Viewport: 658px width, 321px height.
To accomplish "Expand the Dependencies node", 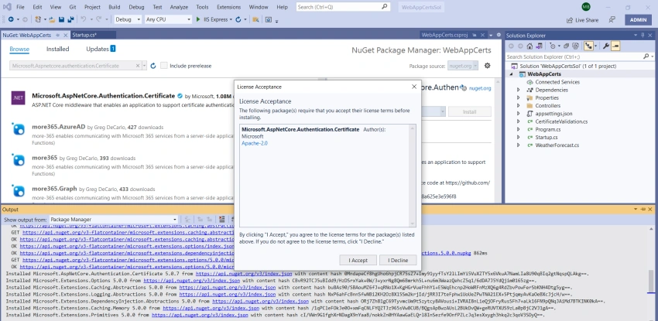I will tap(518, 90).
